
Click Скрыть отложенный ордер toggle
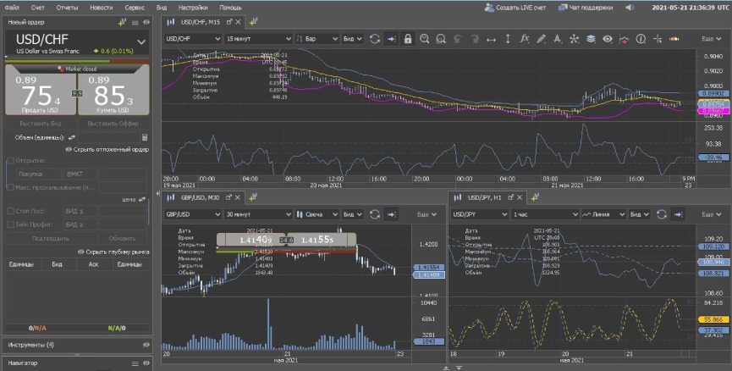107,150
